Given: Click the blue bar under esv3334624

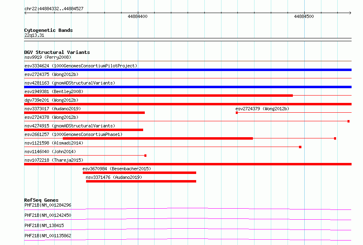Looking at the screenshot, I should tap(188, 70).
